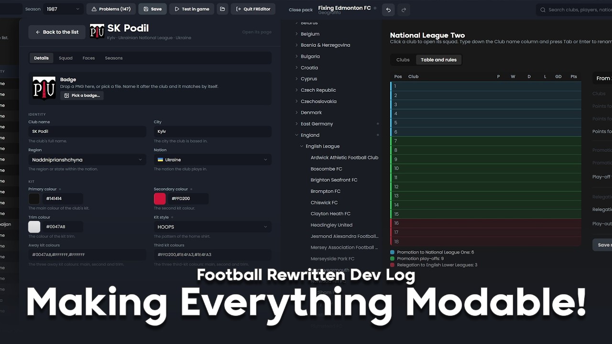Screen dimensions: 612x344
Task: Save the current edits
Action: [x=153, y=9]
